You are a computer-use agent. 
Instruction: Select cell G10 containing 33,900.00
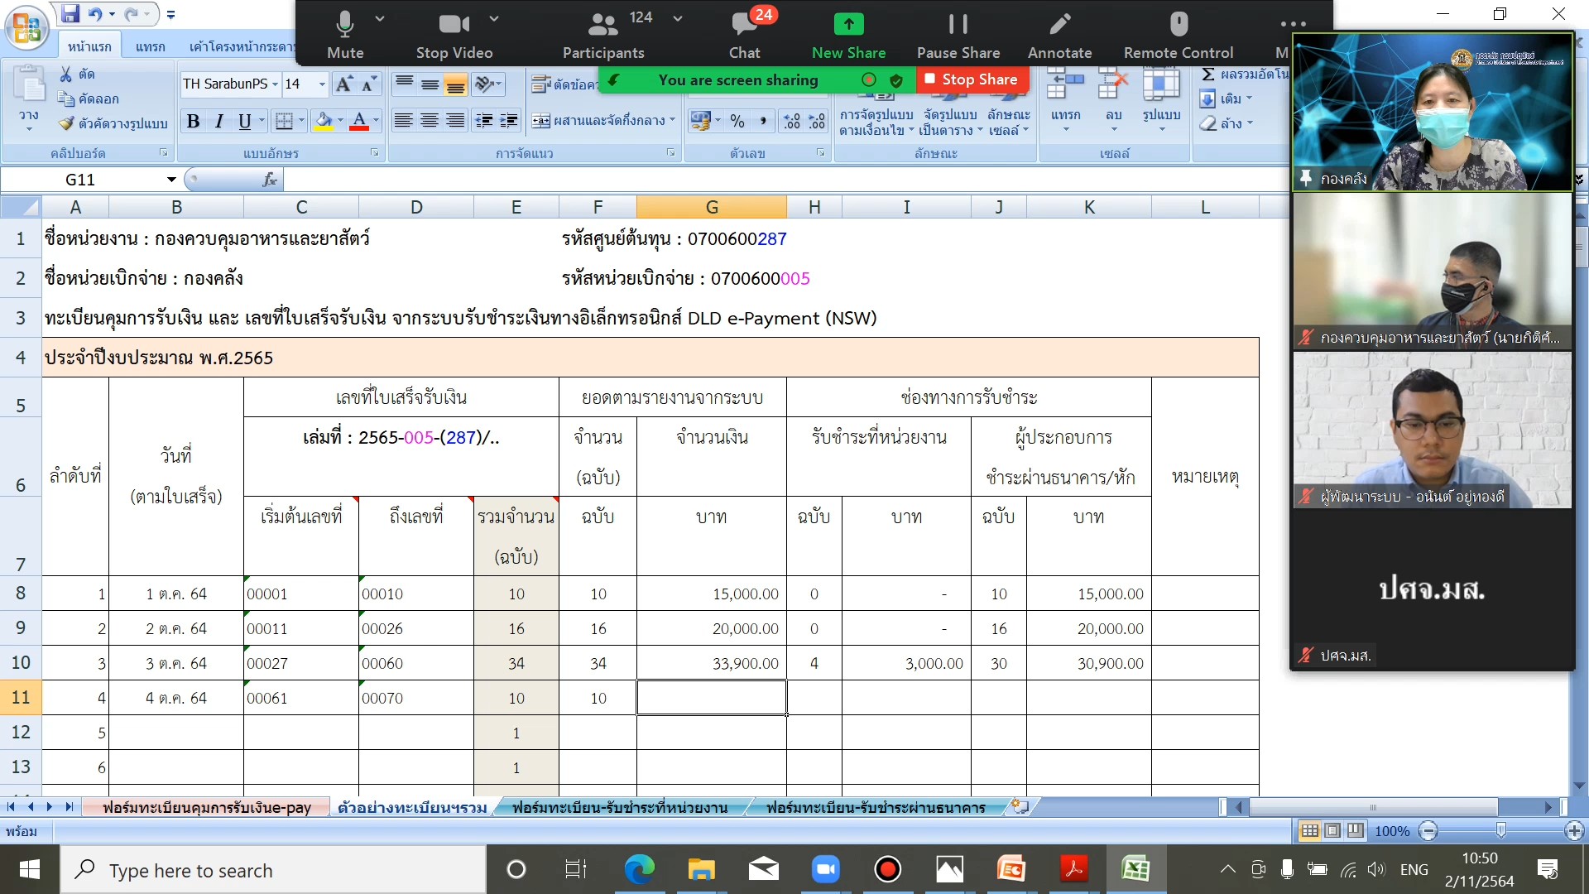pos(711,663)
